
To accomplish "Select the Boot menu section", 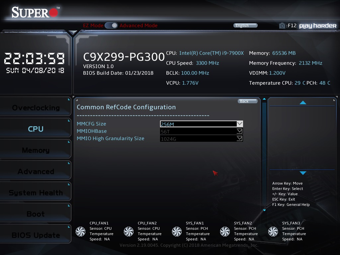I will tap(36, 214).
